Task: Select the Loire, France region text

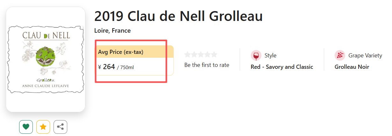Action: [113, 31]
